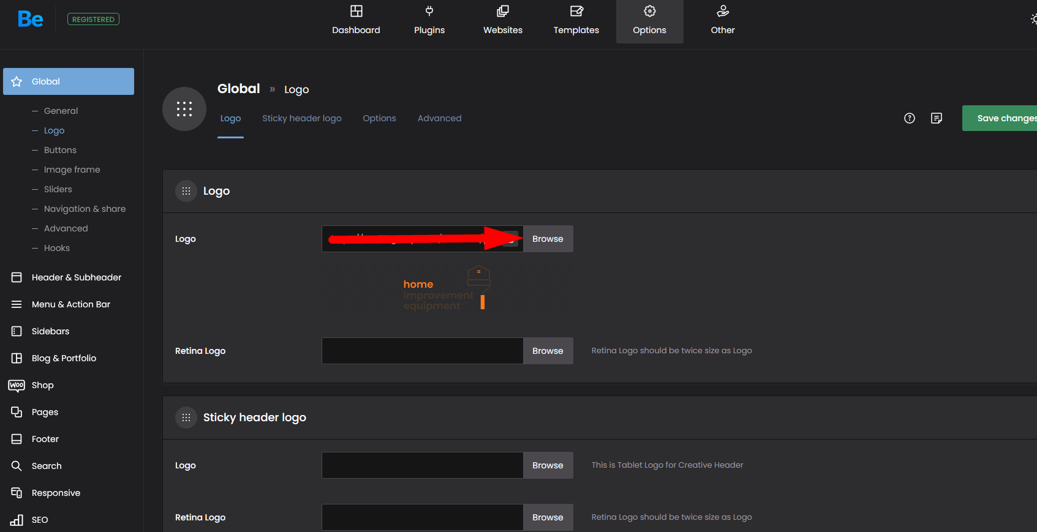Open Blog & Portfolio label
This screenshot has width=1037, height=532.
pyautogui.click(x=64, y=358)
